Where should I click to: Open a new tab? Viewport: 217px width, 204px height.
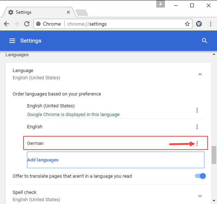[82, 12]
